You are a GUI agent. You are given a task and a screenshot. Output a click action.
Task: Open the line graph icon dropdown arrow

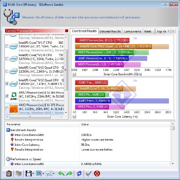pos(53,174)
